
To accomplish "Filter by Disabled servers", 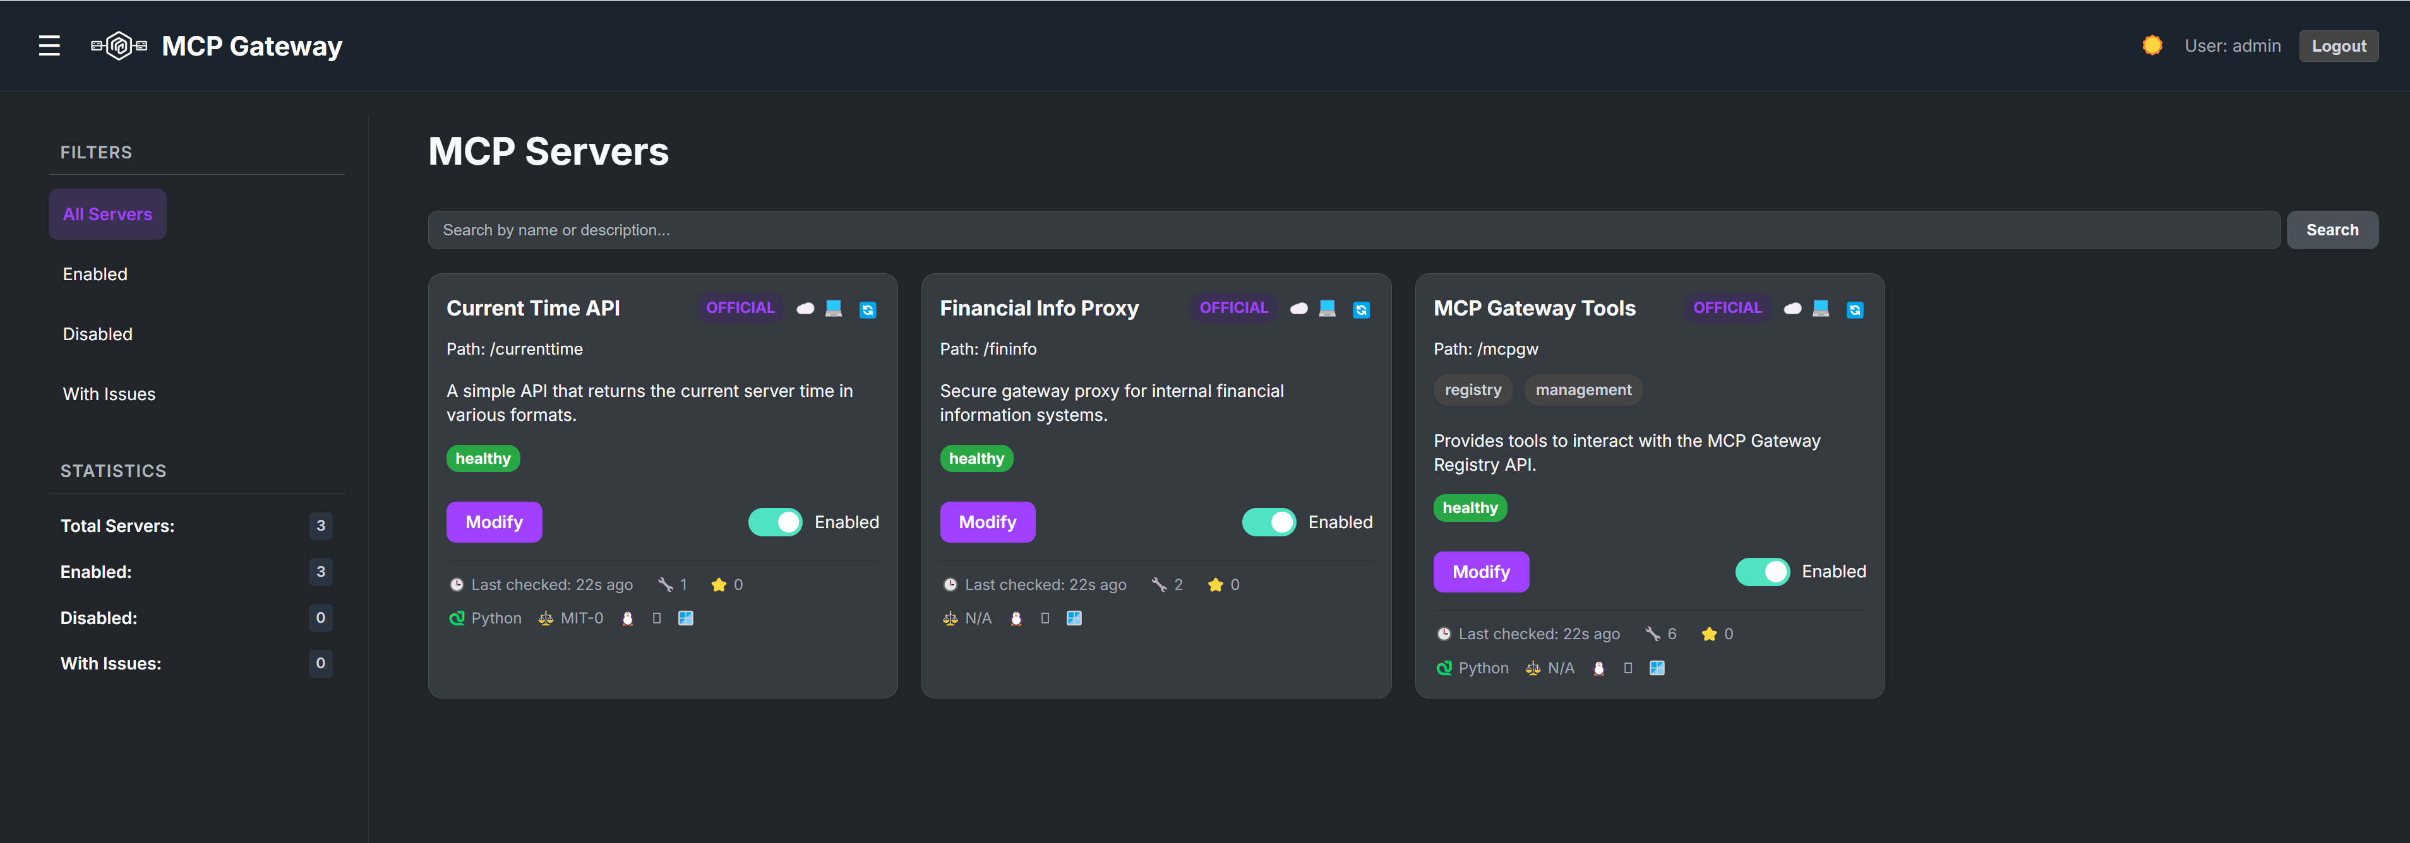I will 97,334.
